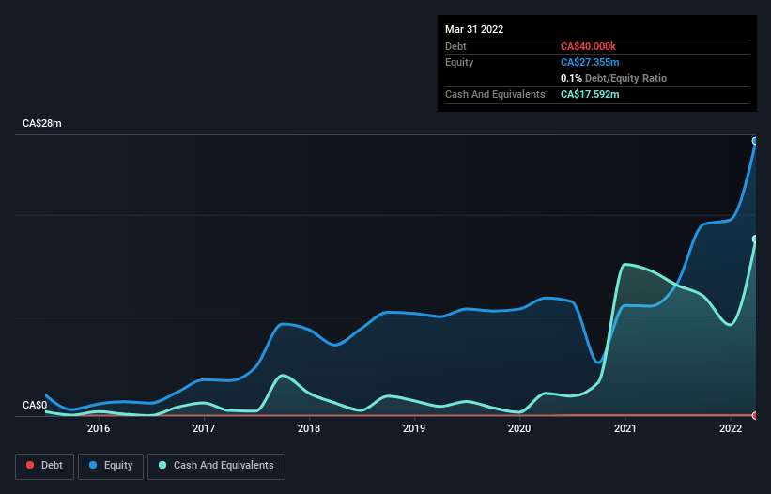The width and height of the screenshot is (771, 494).
Task: Select the Cash And Equivalents endpoint marker
Action: 755,239
